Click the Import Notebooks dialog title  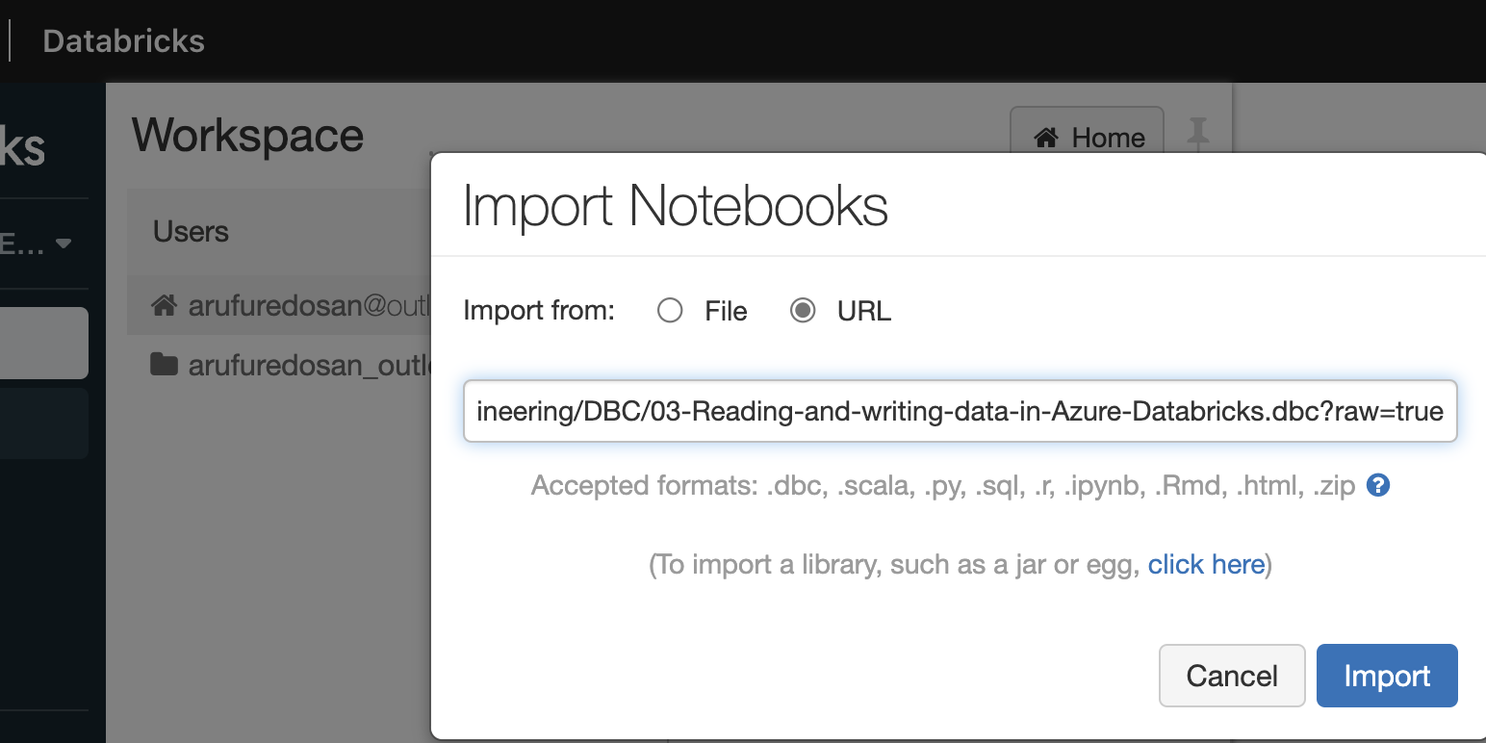click(675, 205)
